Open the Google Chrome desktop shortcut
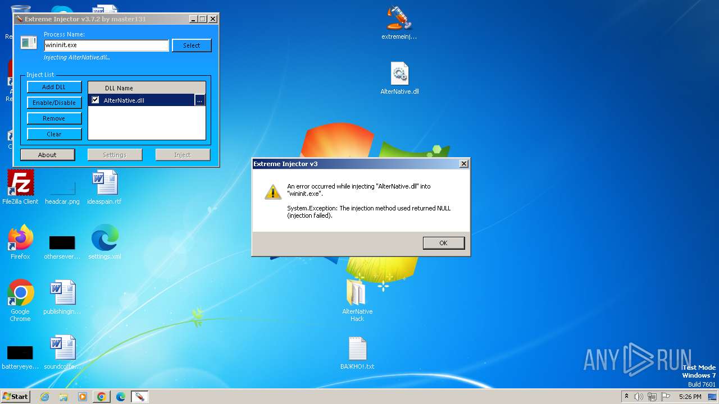Viewport: 719px width, 404px height. [20, 301]
